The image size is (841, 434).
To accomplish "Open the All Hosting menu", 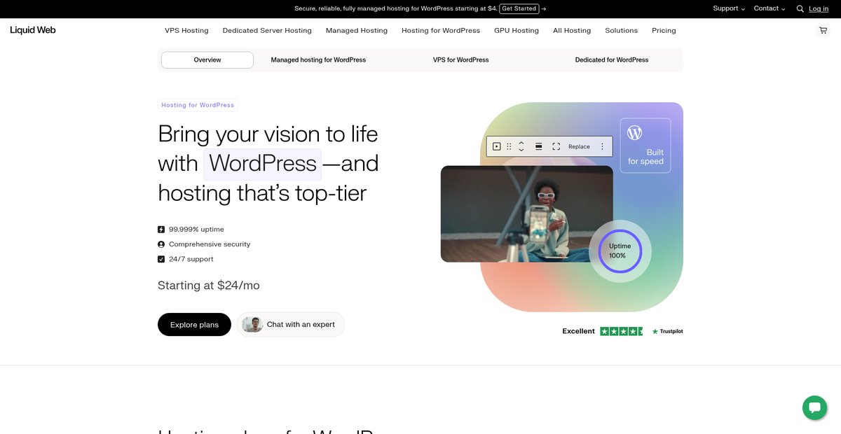I will [572, 31].
